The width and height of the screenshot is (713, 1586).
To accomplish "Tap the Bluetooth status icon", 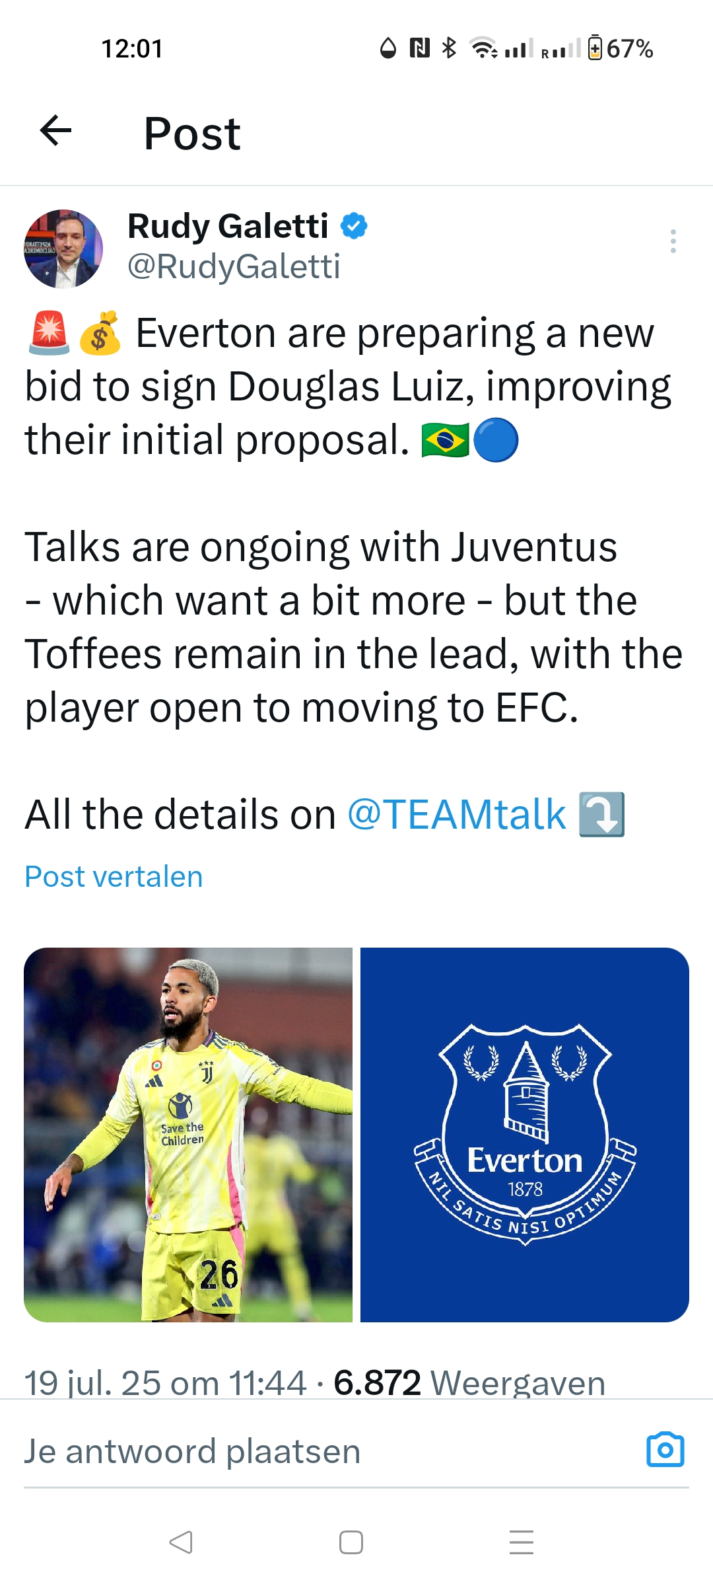I will pyautogui.click(x=449, y=48).
